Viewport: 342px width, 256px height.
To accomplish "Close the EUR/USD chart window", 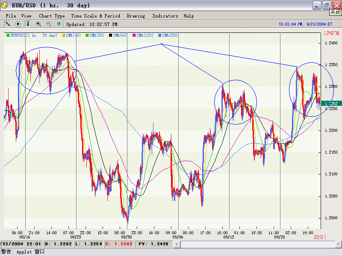I will [336, 5].
